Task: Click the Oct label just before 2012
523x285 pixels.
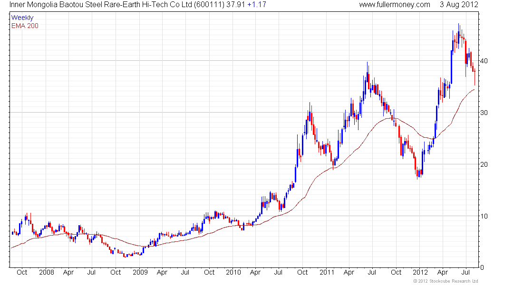Action: click(396, 272)
